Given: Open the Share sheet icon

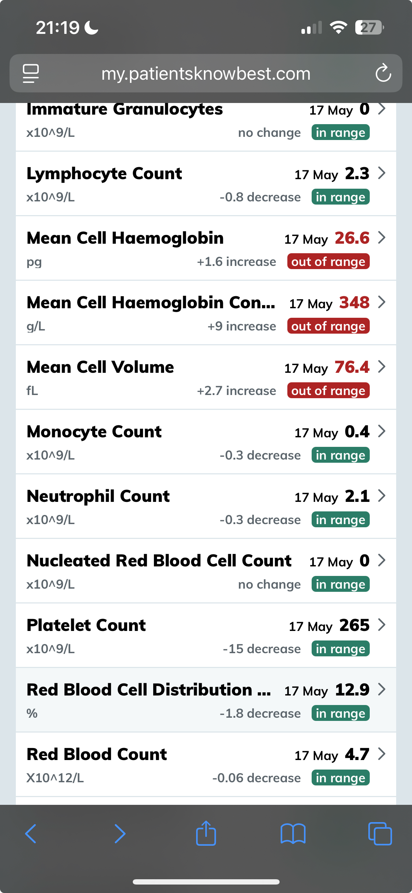Looking at the screenshot, I should [x=206, y=834].
